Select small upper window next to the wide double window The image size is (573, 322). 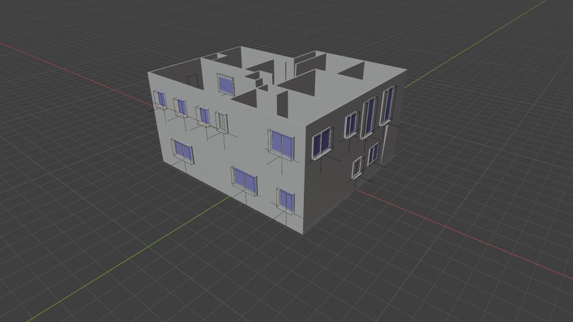click(351, 124)
